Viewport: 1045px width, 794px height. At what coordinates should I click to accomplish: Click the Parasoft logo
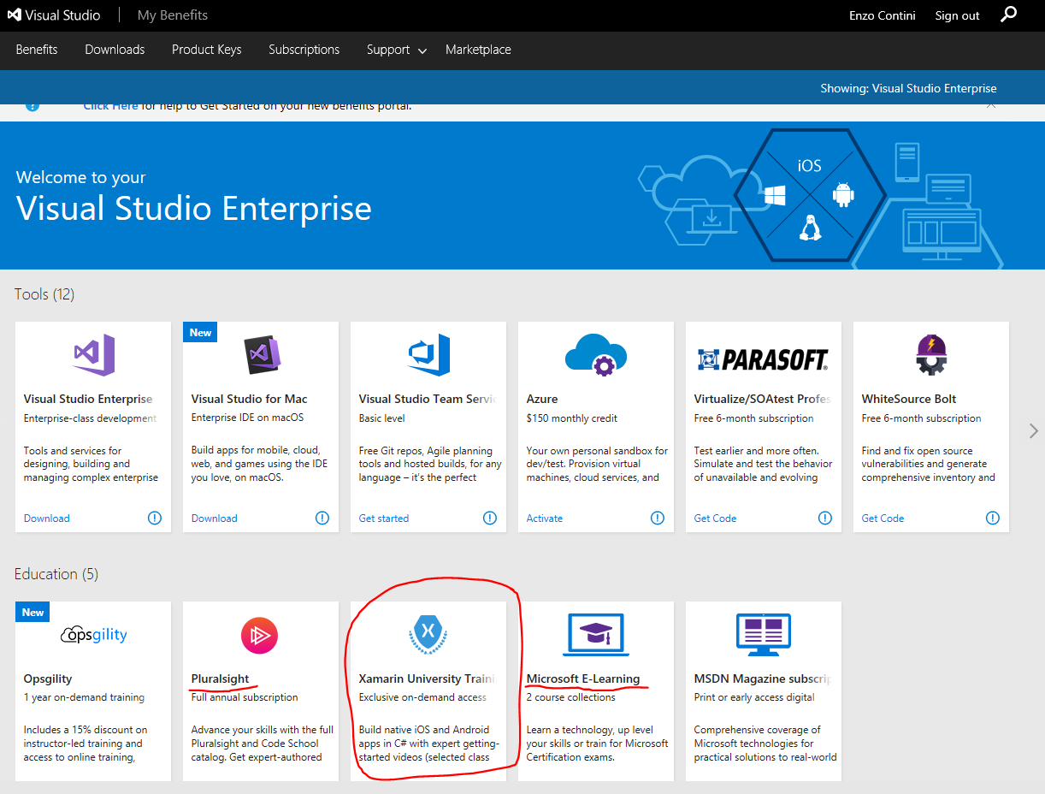[x=763, y=359]
